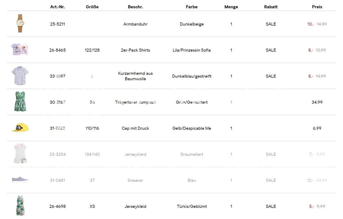343x219 pixels.
Task: Select the striped short-sleeve shirt thumbnail
Action: point(20,76)
